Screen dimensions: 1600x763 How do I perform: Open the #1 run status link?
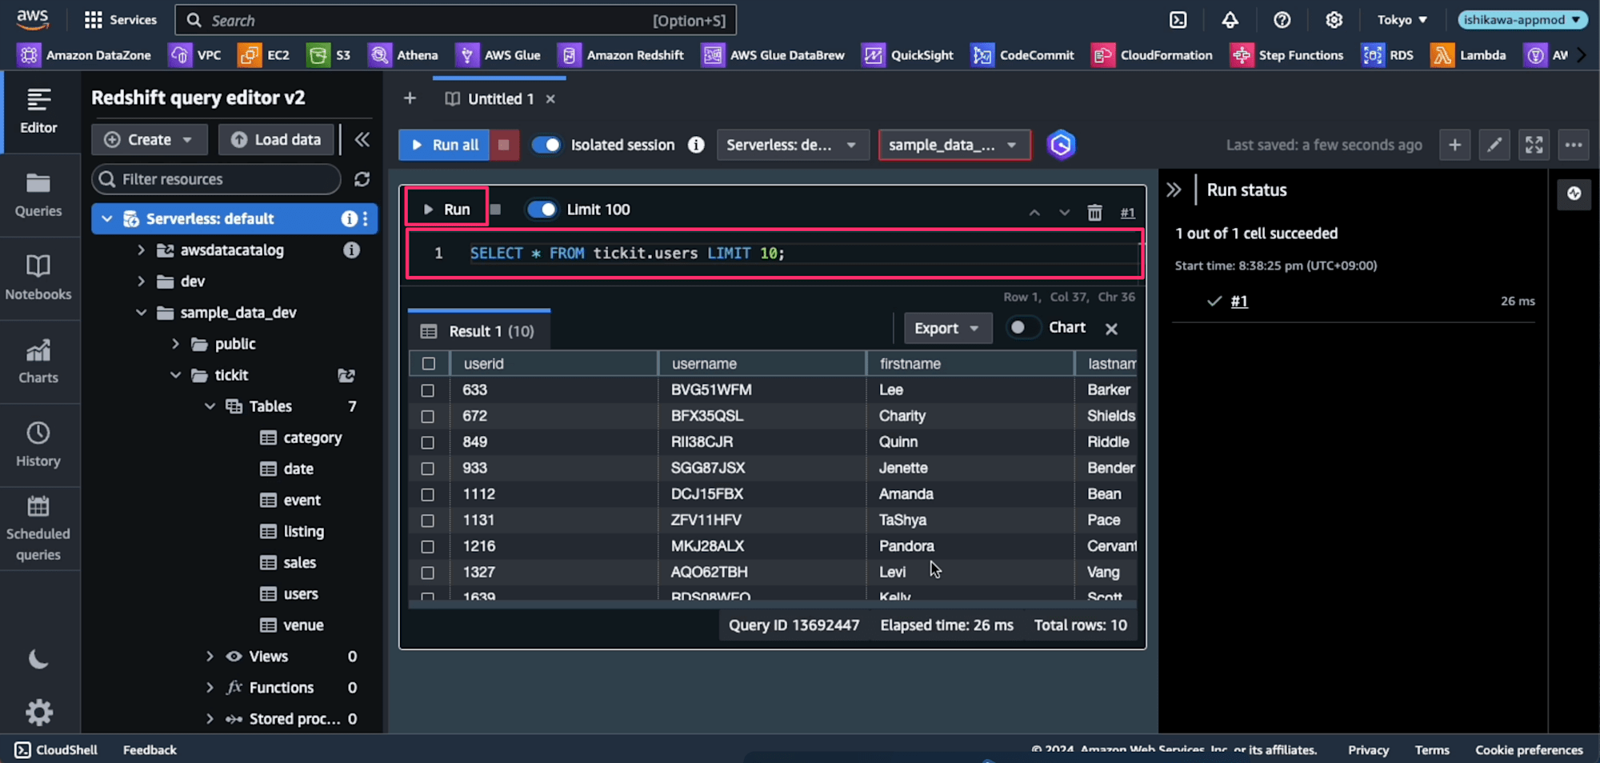coord(1238,302)
